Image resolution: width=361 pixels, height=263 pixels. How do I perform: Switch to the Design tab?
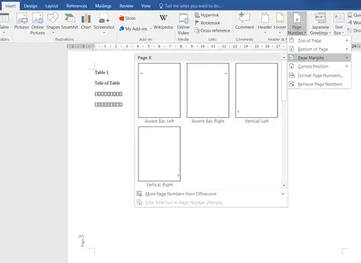(30, 6)
